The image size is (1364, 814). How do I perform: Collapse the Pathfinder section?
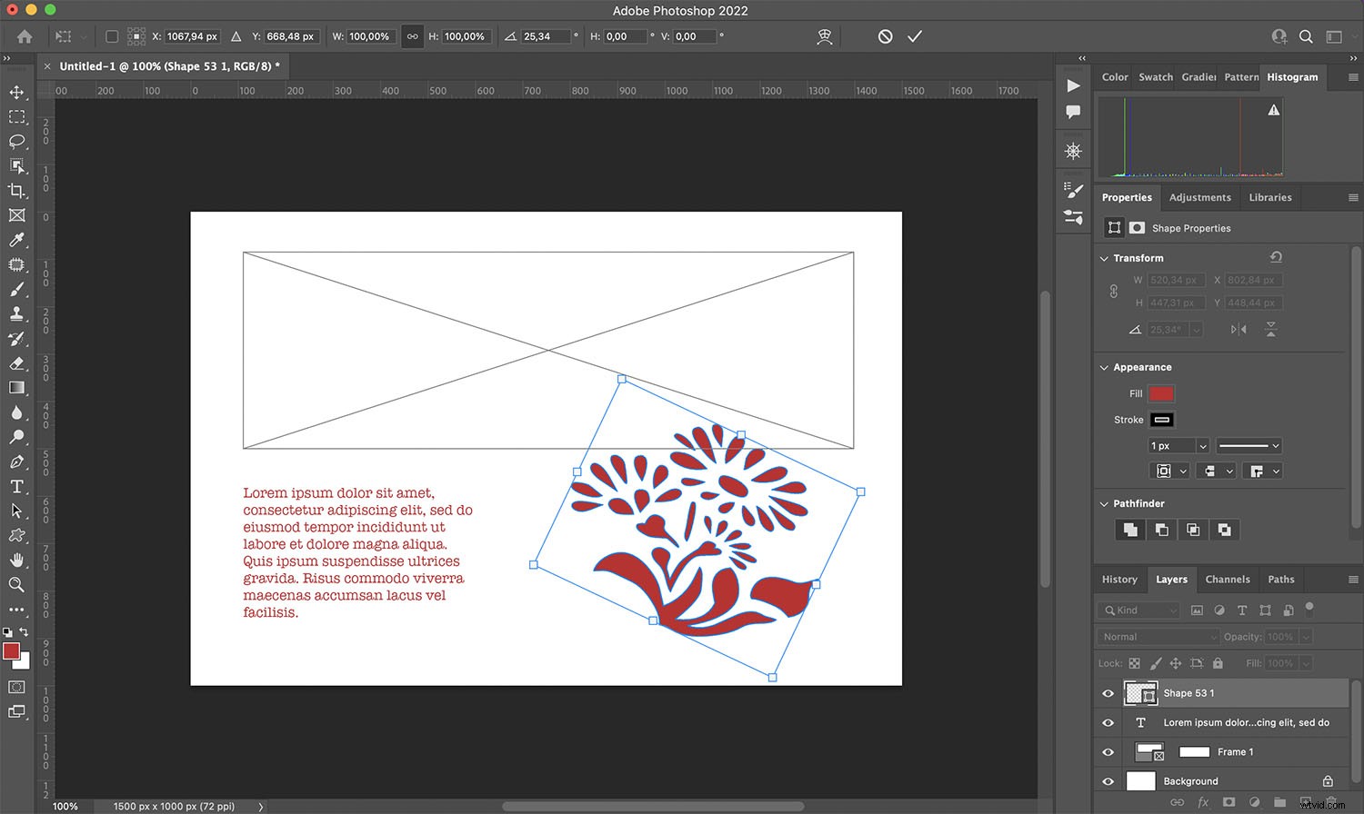point(1104,504)
